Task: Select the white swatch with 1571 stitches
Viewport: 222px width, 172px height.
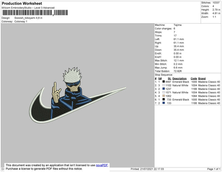Action: [164, 92]
